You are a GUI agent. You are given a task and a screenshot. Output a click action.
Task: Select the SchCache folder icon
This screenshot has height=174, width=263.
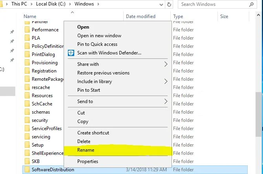pos(27,104)
